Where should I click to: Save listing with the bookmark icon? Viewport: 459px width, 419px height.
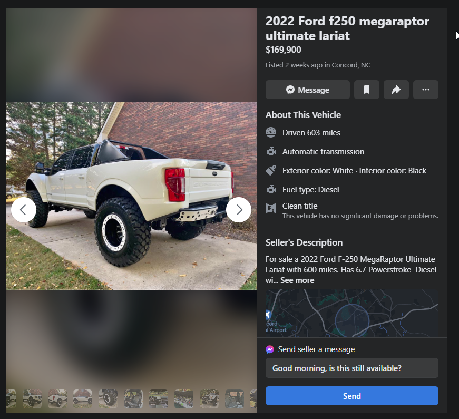[366, 90]
